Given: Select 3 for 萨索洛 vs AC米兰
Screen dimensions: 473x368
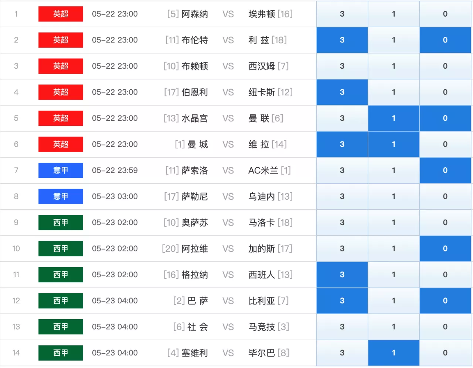Looking at the screenshot, I should tap(342, 171).
